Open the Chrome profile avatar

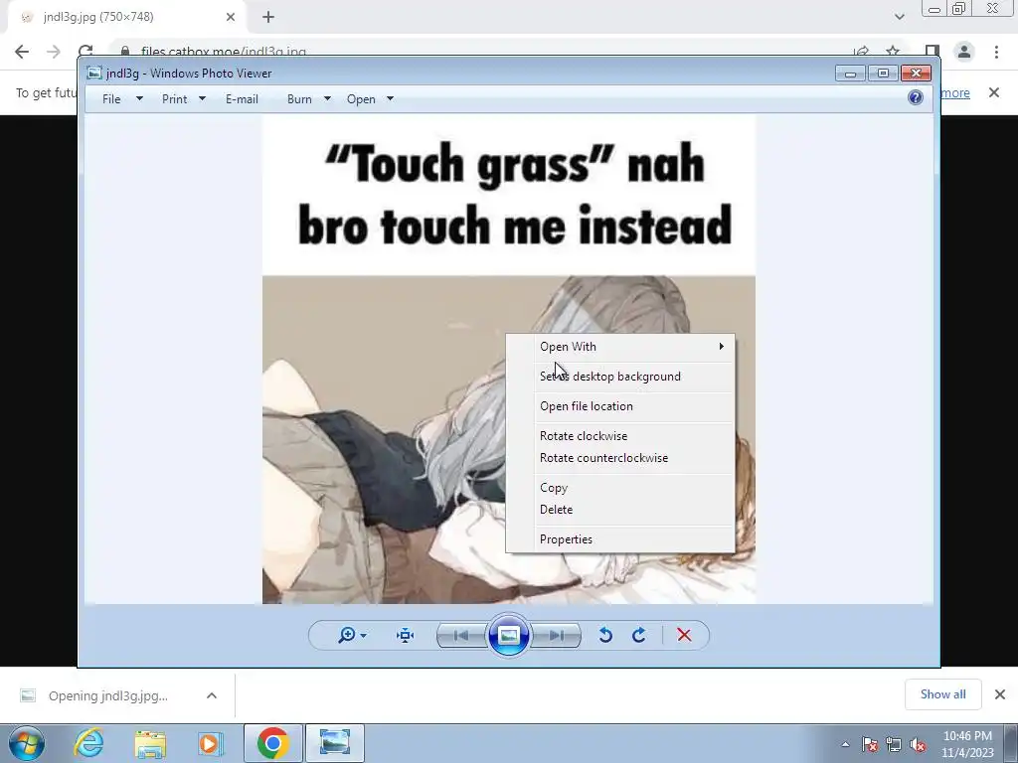point(964,52)
